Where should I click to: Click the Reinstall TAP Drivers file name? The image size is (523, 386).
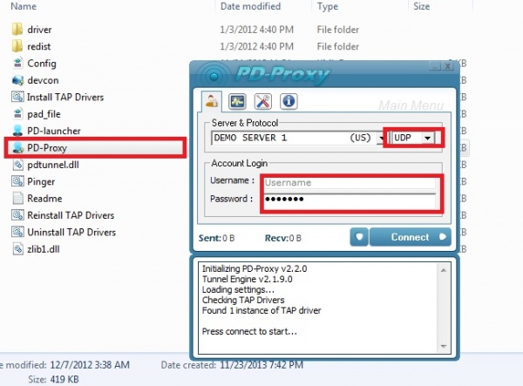point(71,215)
